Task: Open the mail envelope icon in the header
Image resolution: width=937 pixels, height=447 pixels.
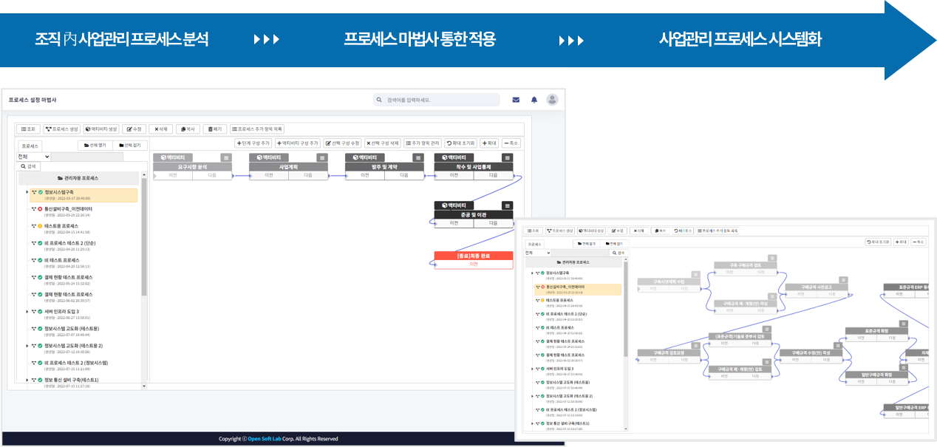Action: [516, 100]
